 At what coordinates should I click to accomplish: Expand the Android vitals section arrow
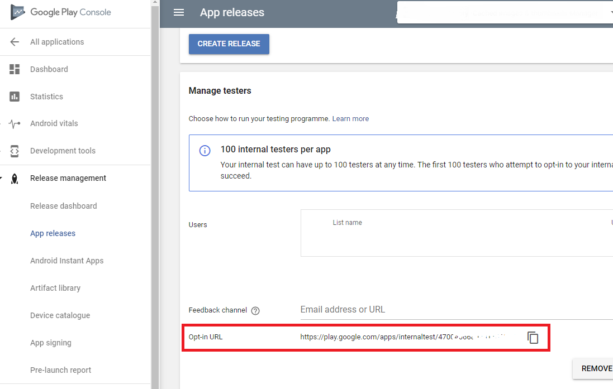pyautogui.click(x=2, y=123)
